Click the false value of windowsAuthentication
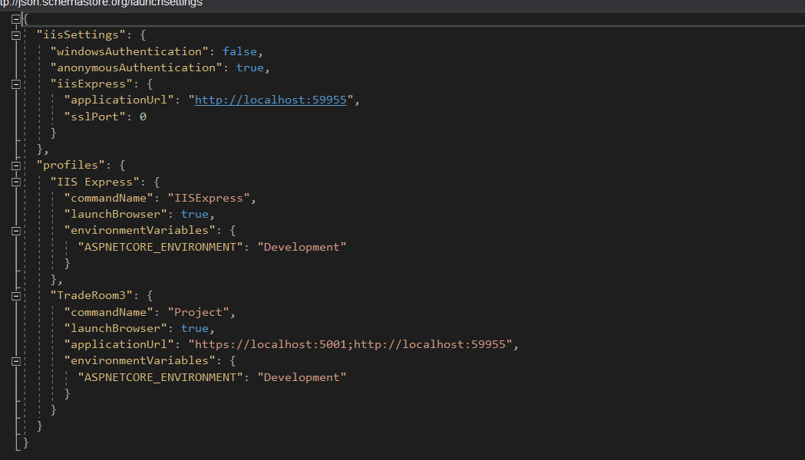805x460 pixels. (239, 51)
